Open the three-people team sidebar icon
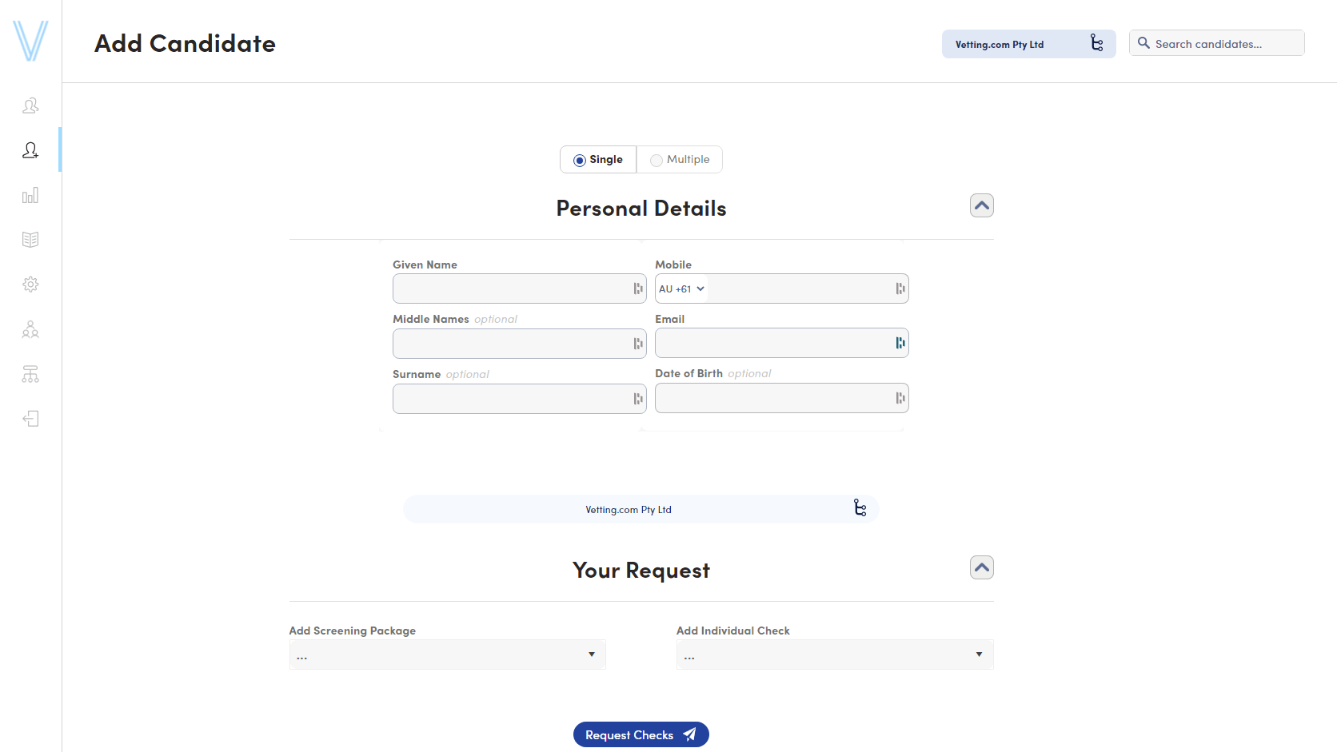Image resolution: width=1337 pixels, height=752 pixels. pos(30,329)
